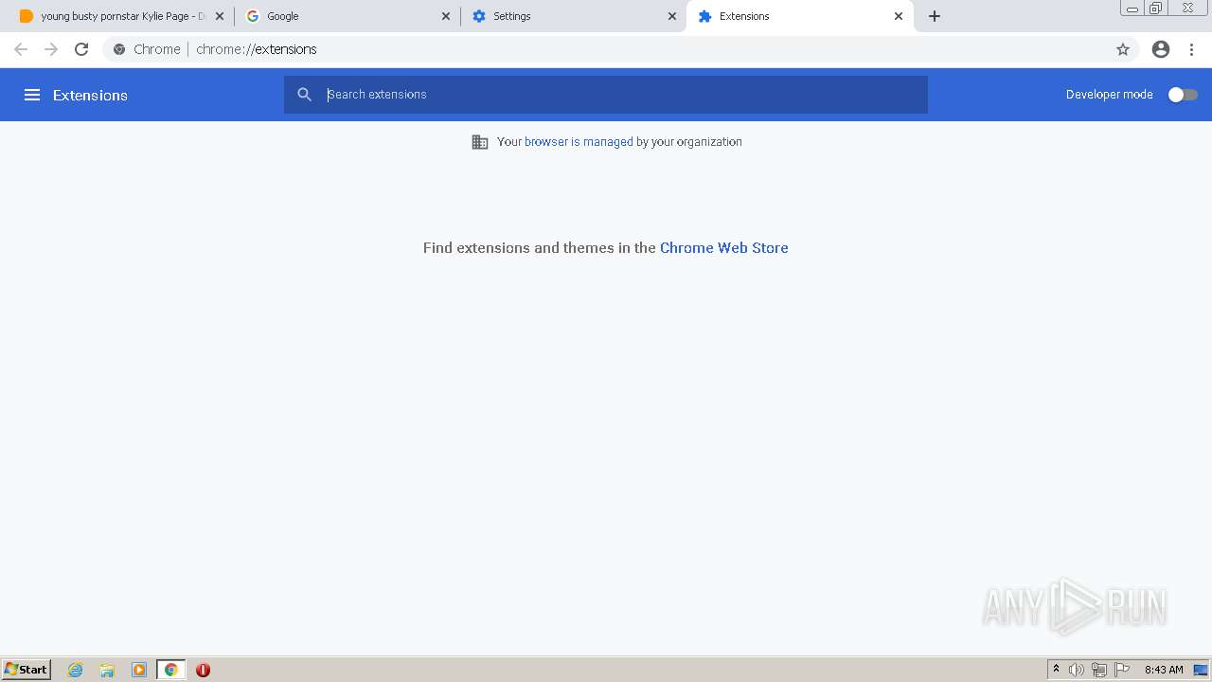Viewport: 1212px width, 682px height.
Task: Open a new tab with plus button
Action: [x=935, y=16]
